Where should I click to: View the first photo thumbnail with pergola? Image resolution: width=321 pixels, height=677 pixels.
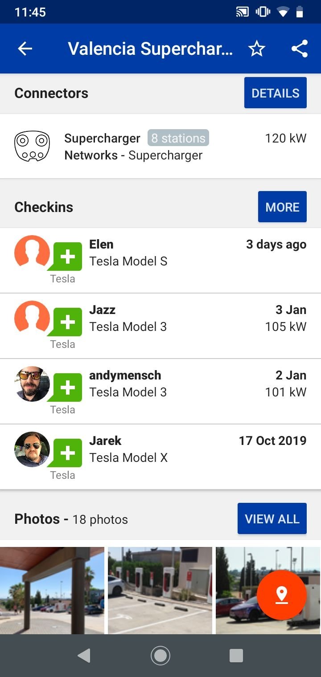point(52,591)
